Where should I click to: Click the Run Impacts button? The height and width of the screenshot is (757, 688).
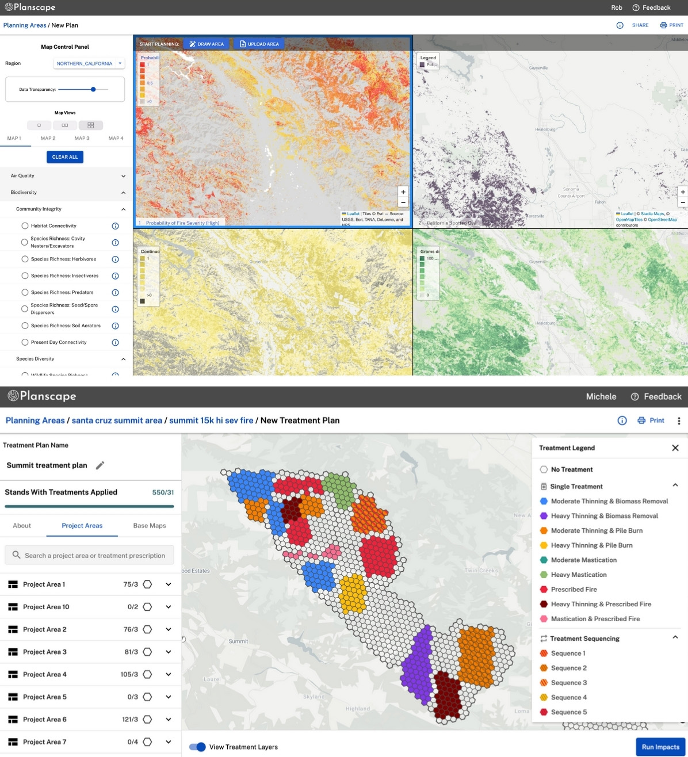[660, 747]
